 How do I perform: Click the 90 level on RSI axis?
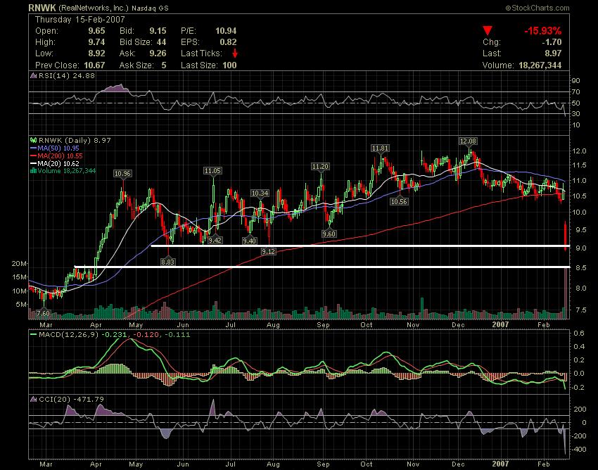pos(575,80)
